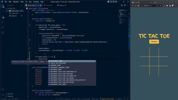Click game_logic.js breadcrumb item
This screenshot has height=100, width=178.
pyautogui.click(x=33, y=8)
